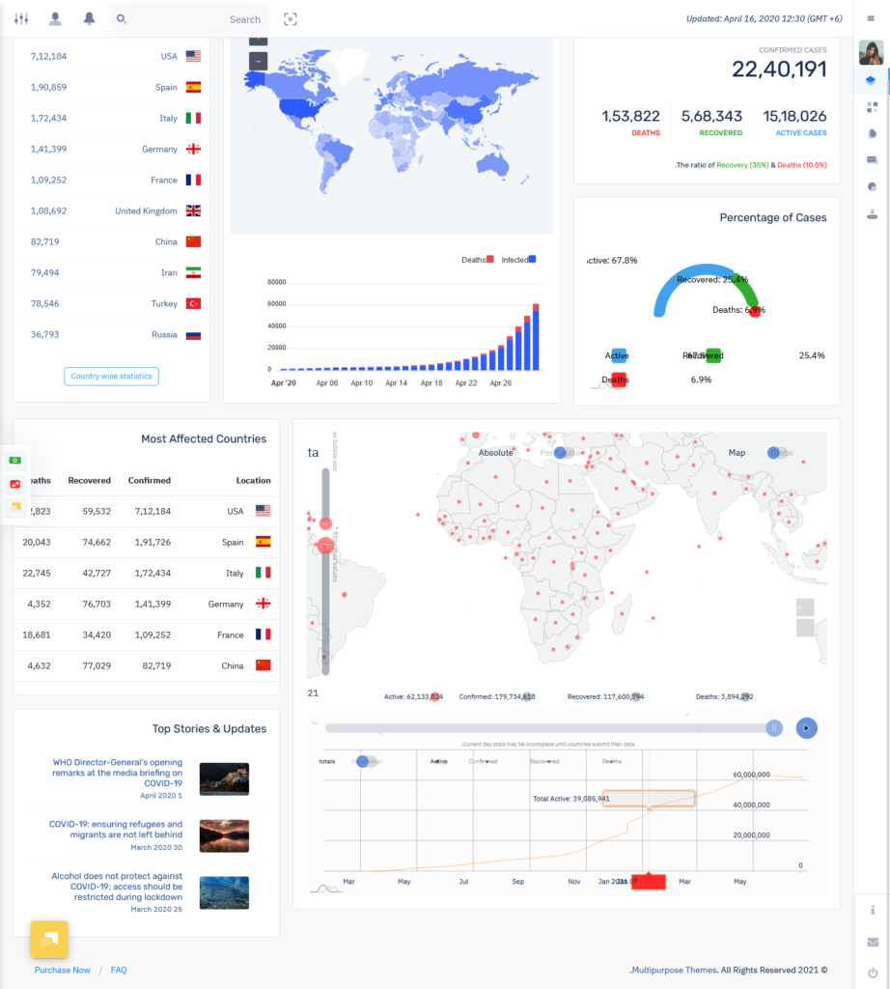
Task: Open the refugees and migrants story link
Action: (x=116, y=830)
